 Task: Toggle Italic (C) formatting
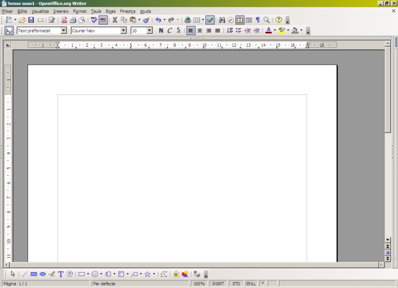(170, 31)
